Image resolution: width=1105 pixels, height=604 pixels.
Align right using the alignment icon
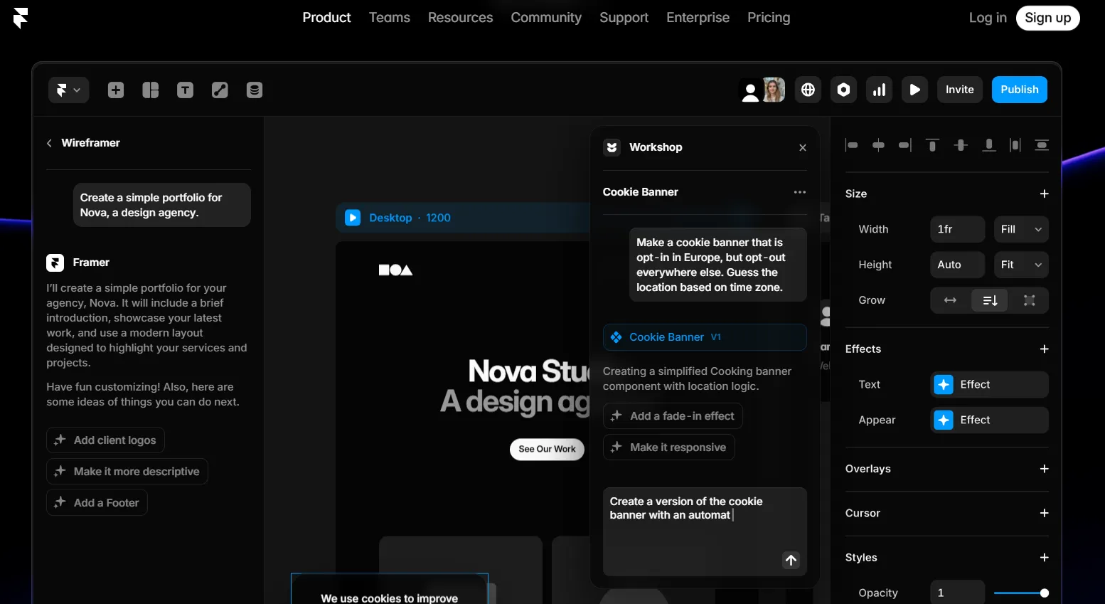[905, 145]
